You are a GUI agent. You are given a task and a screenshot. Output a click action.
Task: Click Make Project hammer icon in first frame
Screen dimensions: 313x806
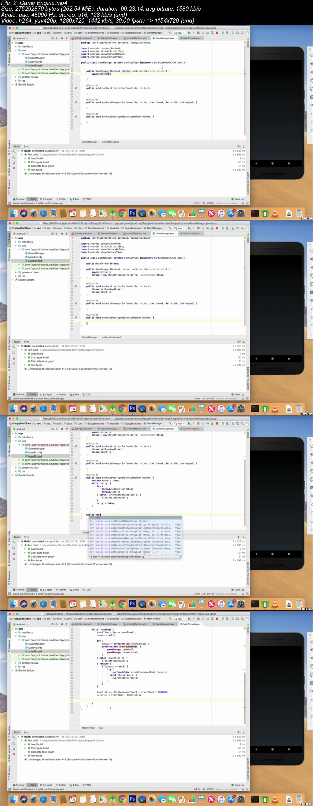[x=170, y=32]
